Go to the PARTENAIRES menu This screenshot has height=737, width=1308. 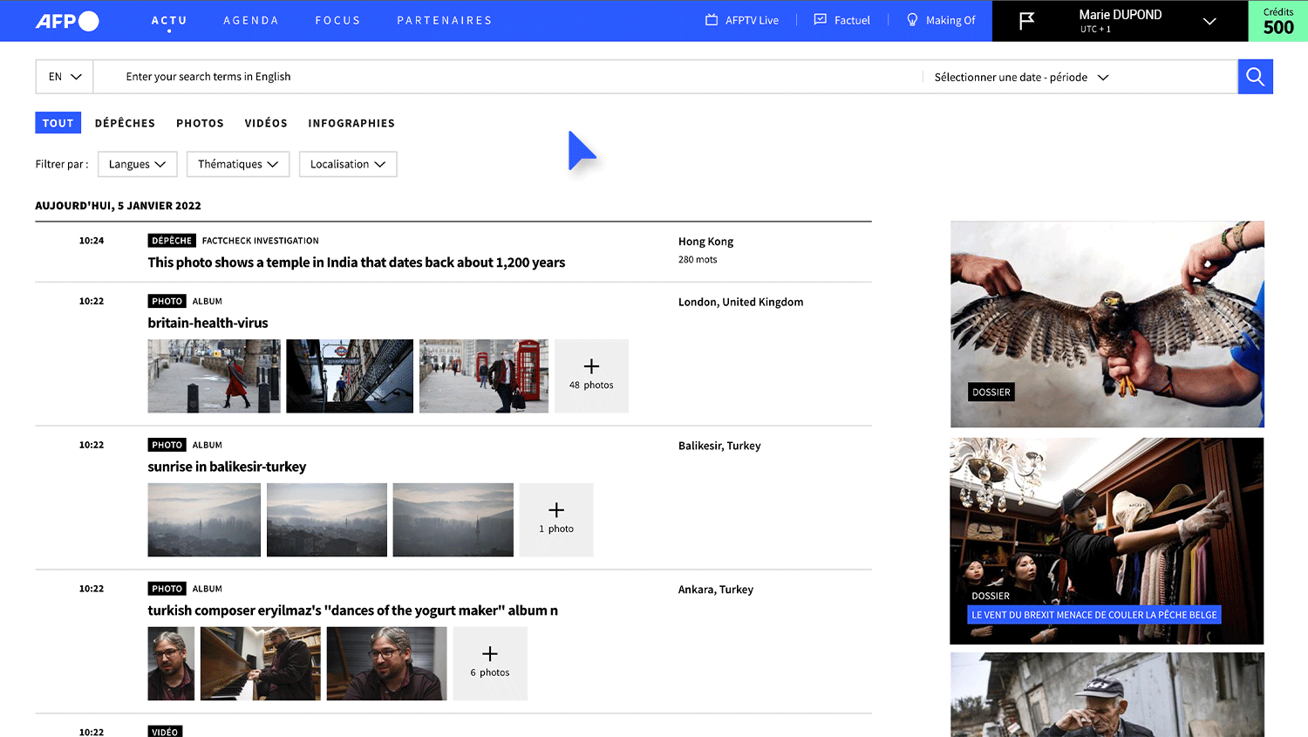pos(445,20)
